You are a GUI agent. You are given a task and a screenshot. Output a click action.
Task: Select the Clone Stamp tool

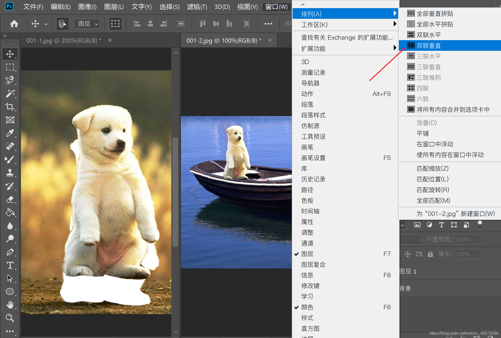tap(10, 173)
